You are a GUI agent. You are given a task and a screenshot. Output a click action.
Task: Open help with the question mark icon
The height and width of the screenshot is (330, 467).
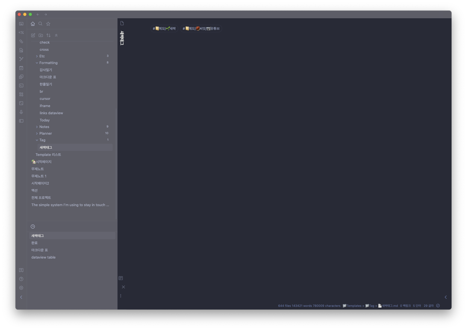21,279
